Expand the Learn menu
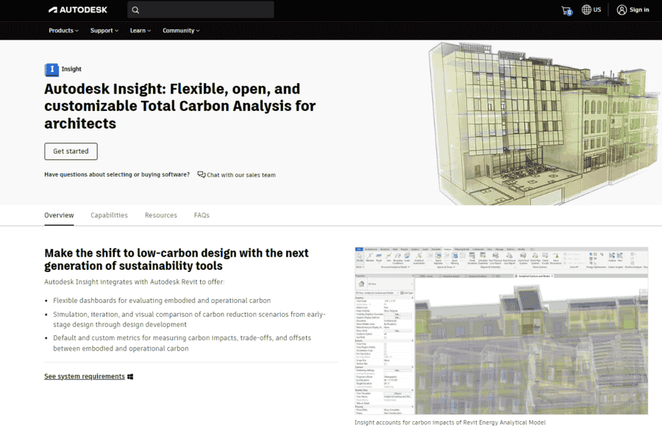This screenshot has width=662, height=441. click(x=140, y=30)
